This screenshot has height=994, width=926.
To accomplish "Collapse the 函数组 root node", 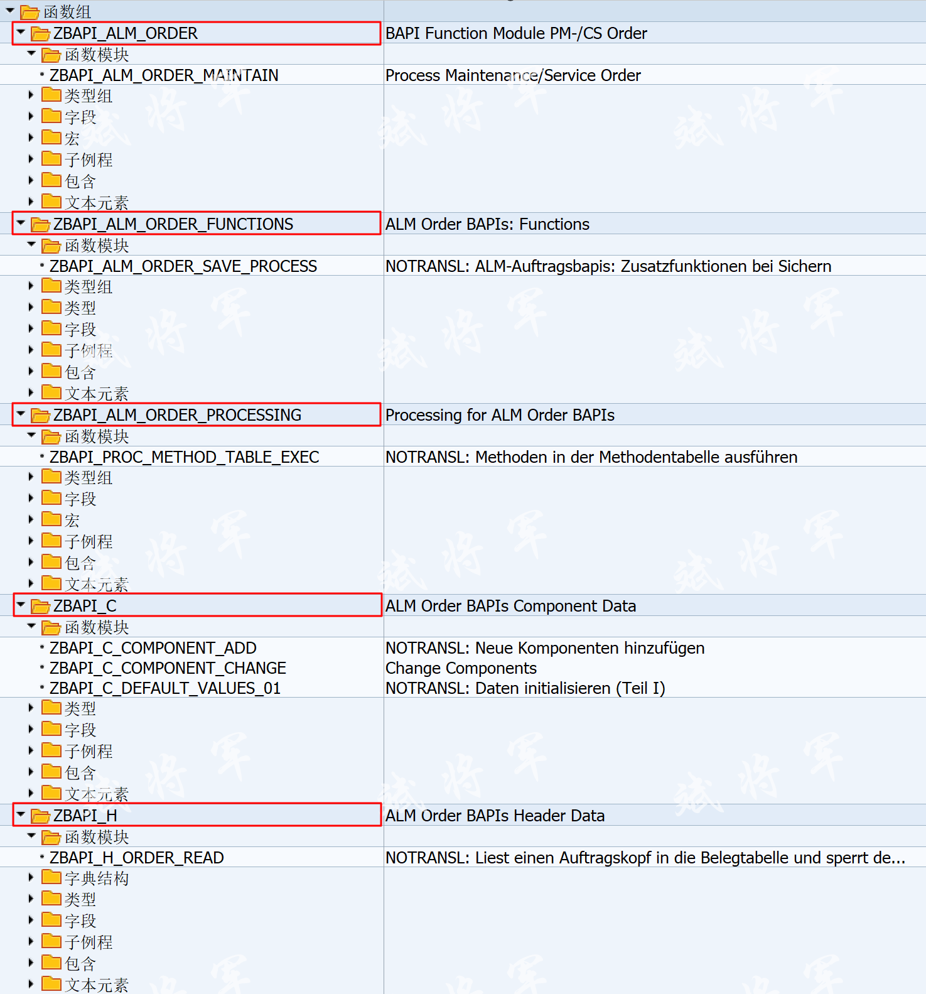I will coord(10,11).
